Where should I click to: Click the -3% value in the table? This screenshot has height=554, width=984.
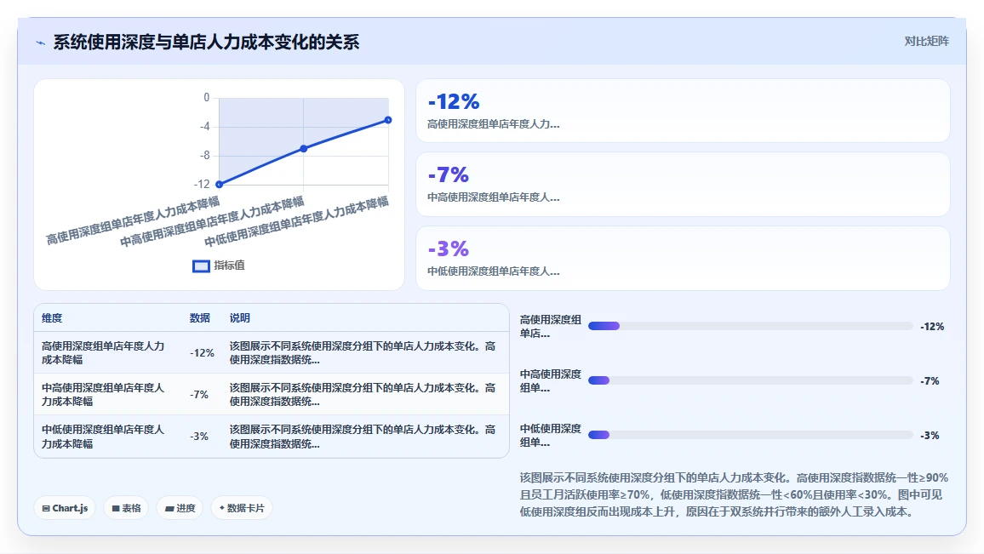(199, 437)
